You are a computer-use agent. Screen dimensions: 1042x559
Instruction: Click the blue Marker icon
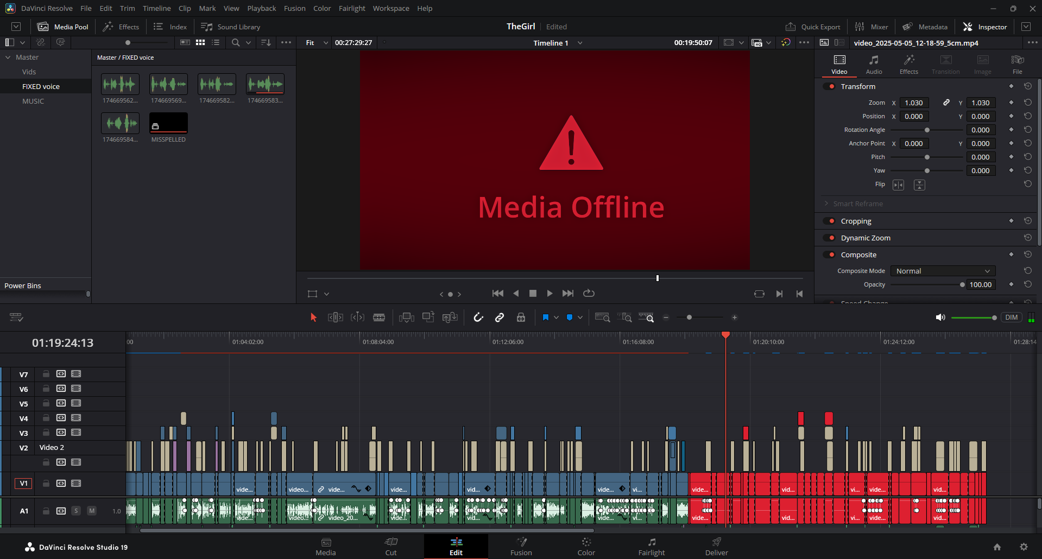click(570, 317)
